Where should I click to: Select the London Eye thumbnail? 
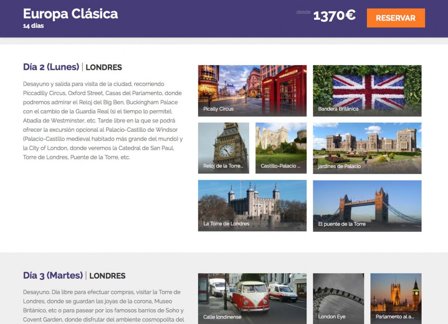point(338,298)
